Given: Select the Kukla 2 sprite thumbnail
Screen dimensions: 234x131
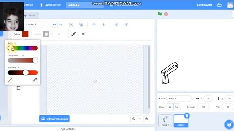Looking at the screenshot, I should [181, 121].
